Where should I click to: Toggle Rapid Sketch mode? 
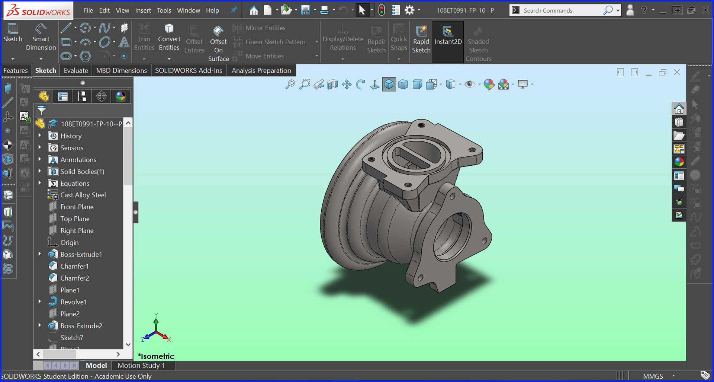pyautogui.click(x=421, y=40)
